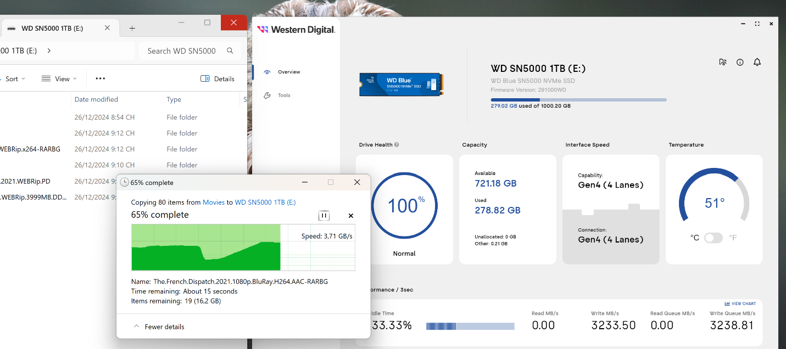
Task: Click the drive icon in Explorer tab
Action: (x=12, y=29)
